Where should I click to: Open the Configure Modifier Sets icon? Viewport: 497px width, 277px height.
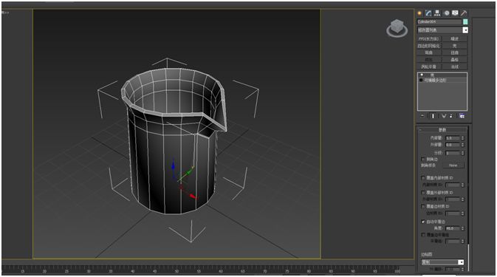(x=462, y=116)
